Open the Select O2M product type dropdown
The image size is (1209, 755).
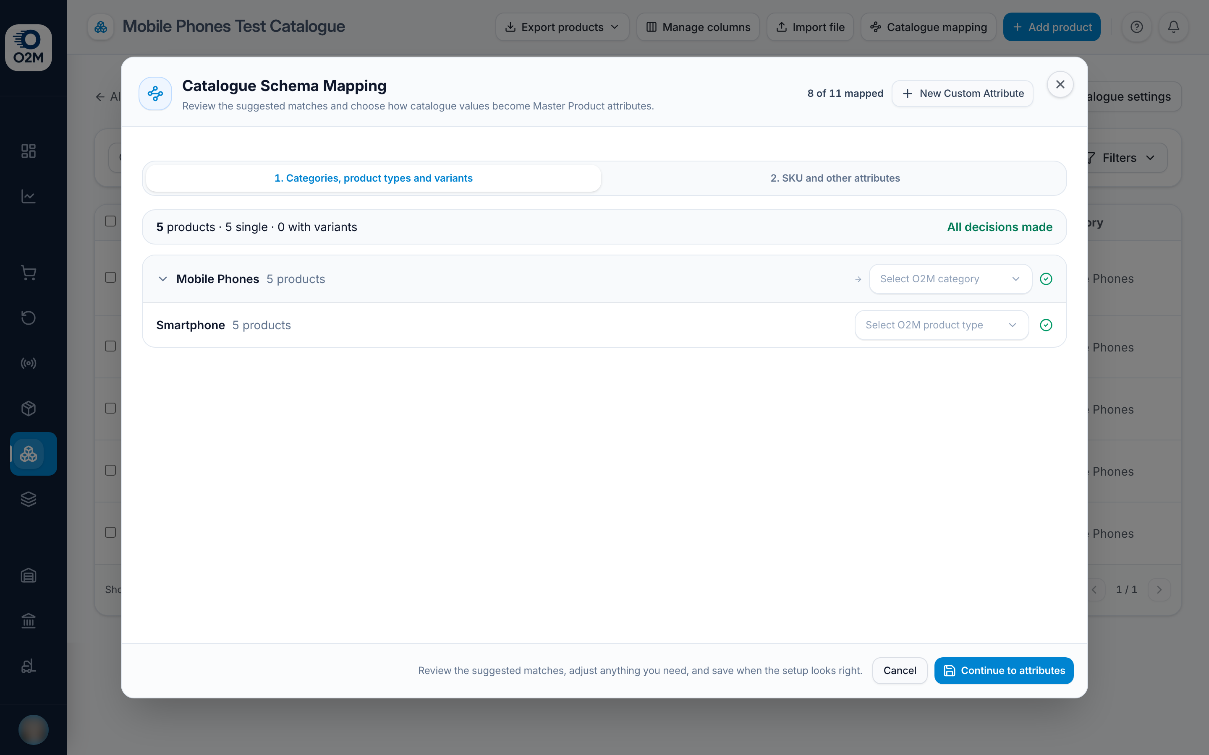pos(941,325)
